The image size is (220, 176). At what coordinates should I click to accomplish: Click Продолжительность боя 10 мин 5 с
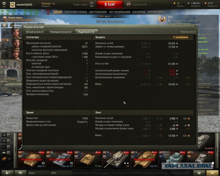point(57,122)
